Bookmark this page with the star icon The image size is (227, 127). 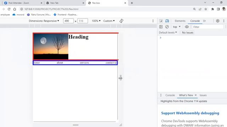tap(206, 9)
